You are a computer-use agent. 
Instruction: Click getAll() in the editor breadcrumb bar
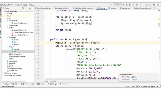pos(53,81)
